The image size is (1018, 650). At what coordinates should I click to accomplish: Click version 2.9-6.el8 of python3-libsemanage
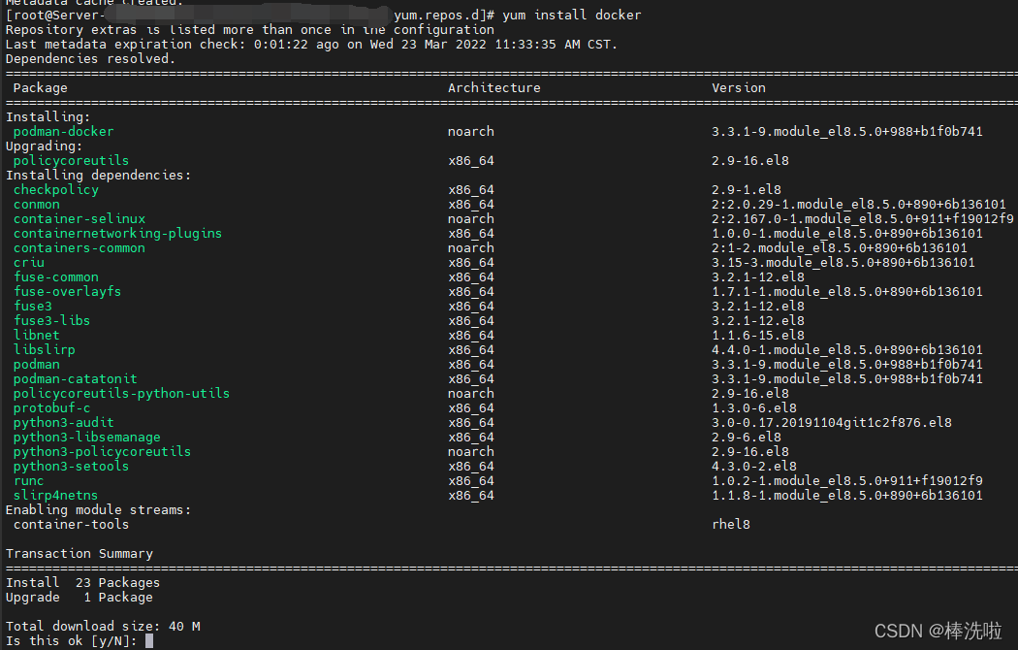coord(747,437)
